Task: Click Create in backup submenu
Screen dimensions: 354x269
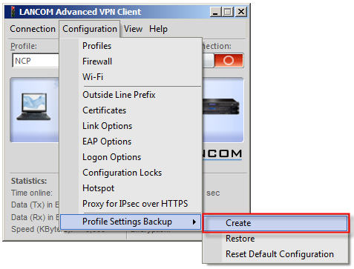Action: pos(275,223)
